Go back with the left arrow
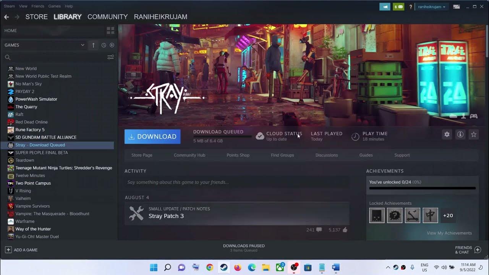489x275 pixels. click(x=6, y=17)
